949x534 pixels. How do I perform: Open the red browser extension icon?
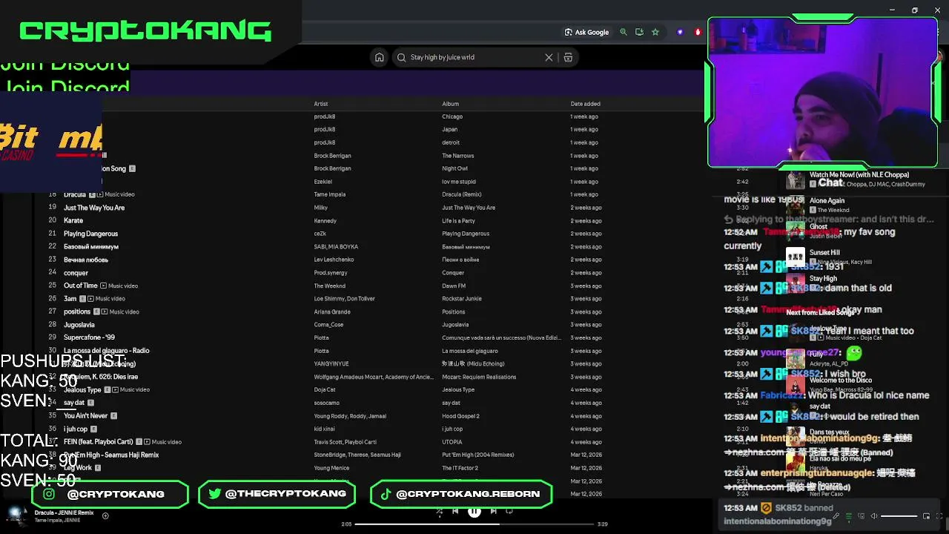pyautogui.click(x=697, y=32)
